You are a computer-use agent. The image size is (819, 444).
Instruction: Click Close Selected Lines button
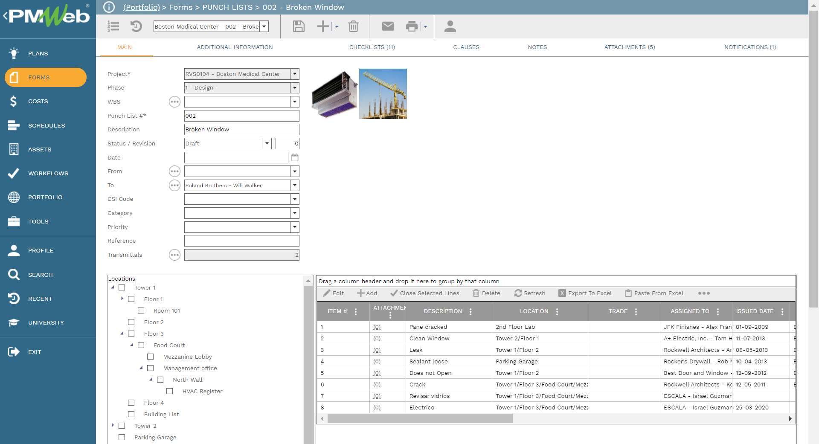tap(425, 293)
